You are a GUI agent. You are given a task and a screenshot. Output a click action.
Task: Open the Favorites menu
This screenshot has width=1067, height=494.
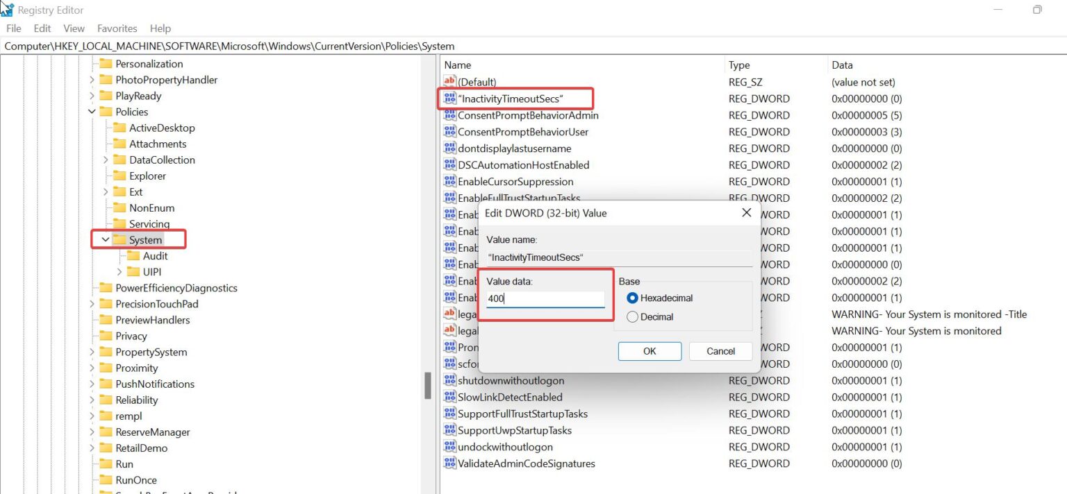(x=117, y=28)
